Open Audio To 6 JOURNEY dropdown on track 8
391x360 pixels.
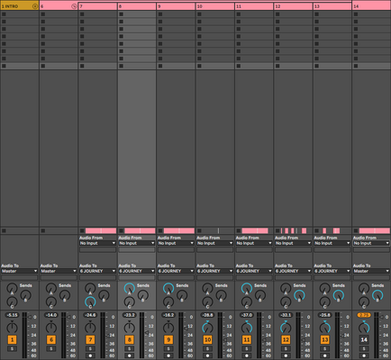click(x=137, y=271)
